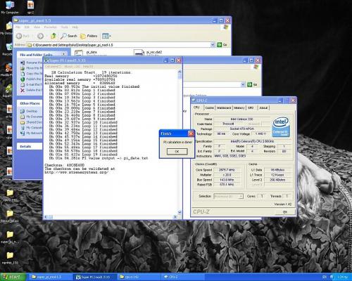
Task: Switch to Super PI taskbar button
Action: [94, 277]
